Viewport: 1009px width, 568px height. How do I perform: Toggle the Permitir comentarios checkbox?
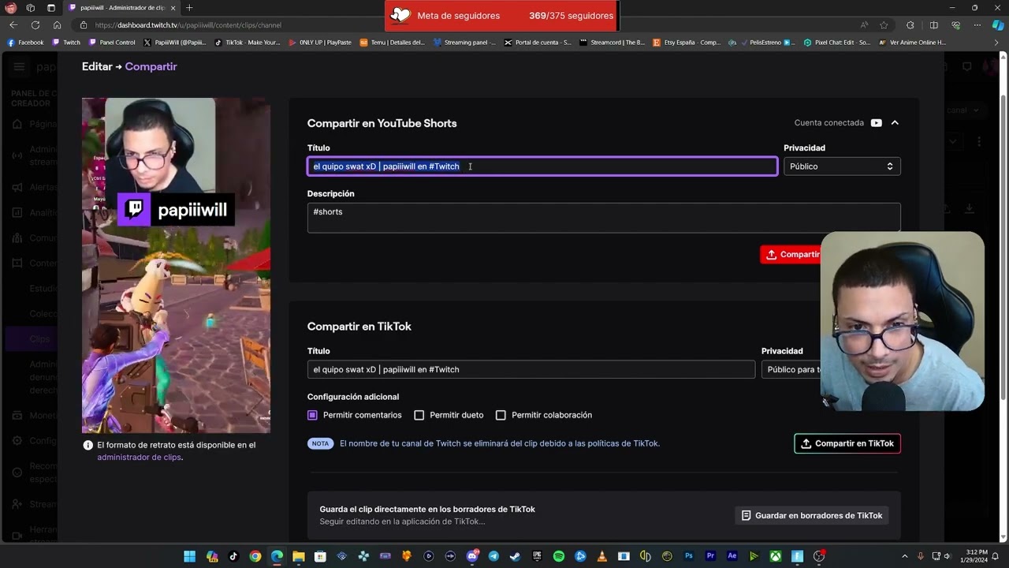(x=312, y=415)
